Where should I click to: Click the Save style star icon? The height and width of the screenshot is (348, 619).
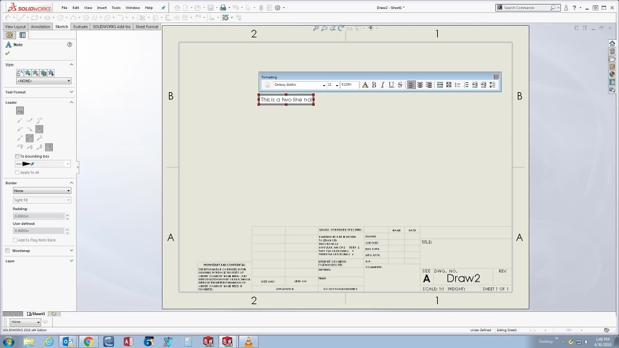[43, 73]
